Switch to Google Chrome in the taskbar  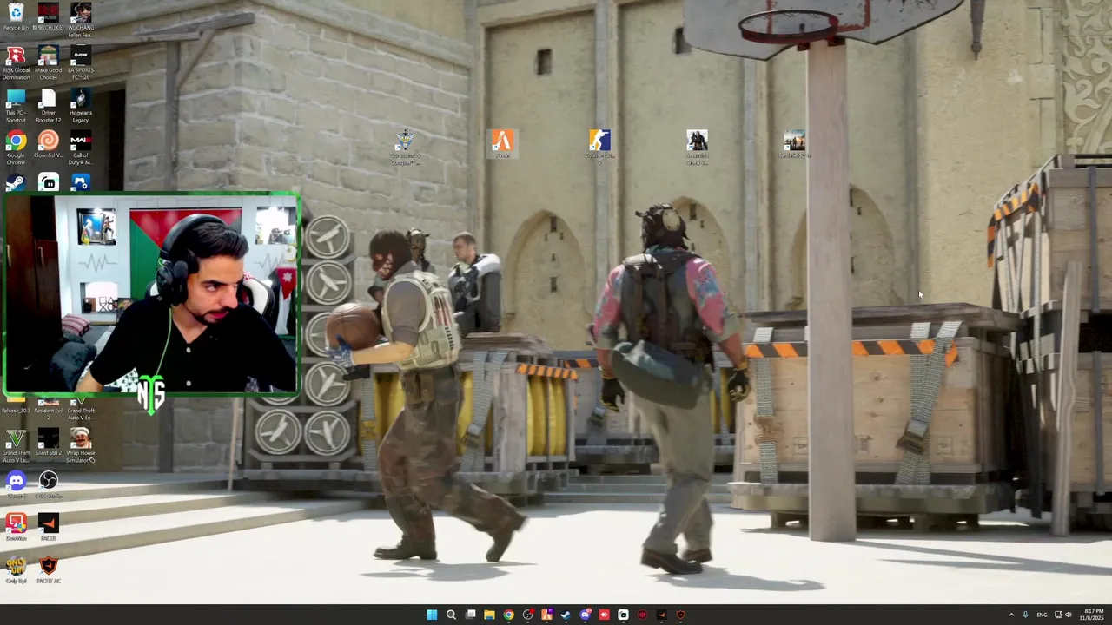(x=508, y=615)
